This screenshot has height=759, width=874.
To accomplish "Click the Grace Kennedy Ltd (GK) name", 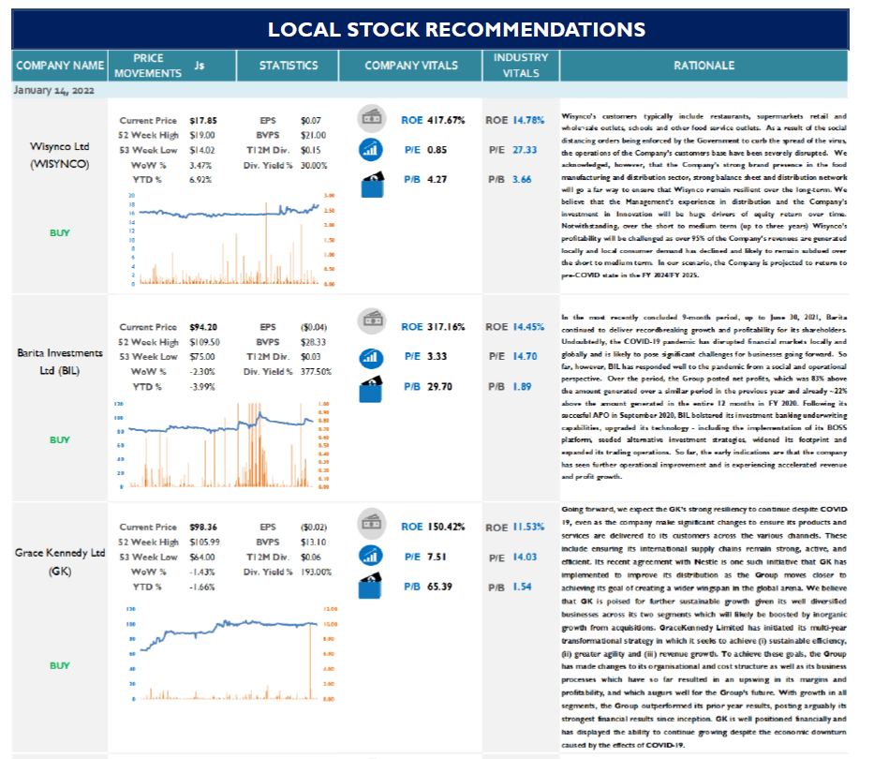I will 60,561.
